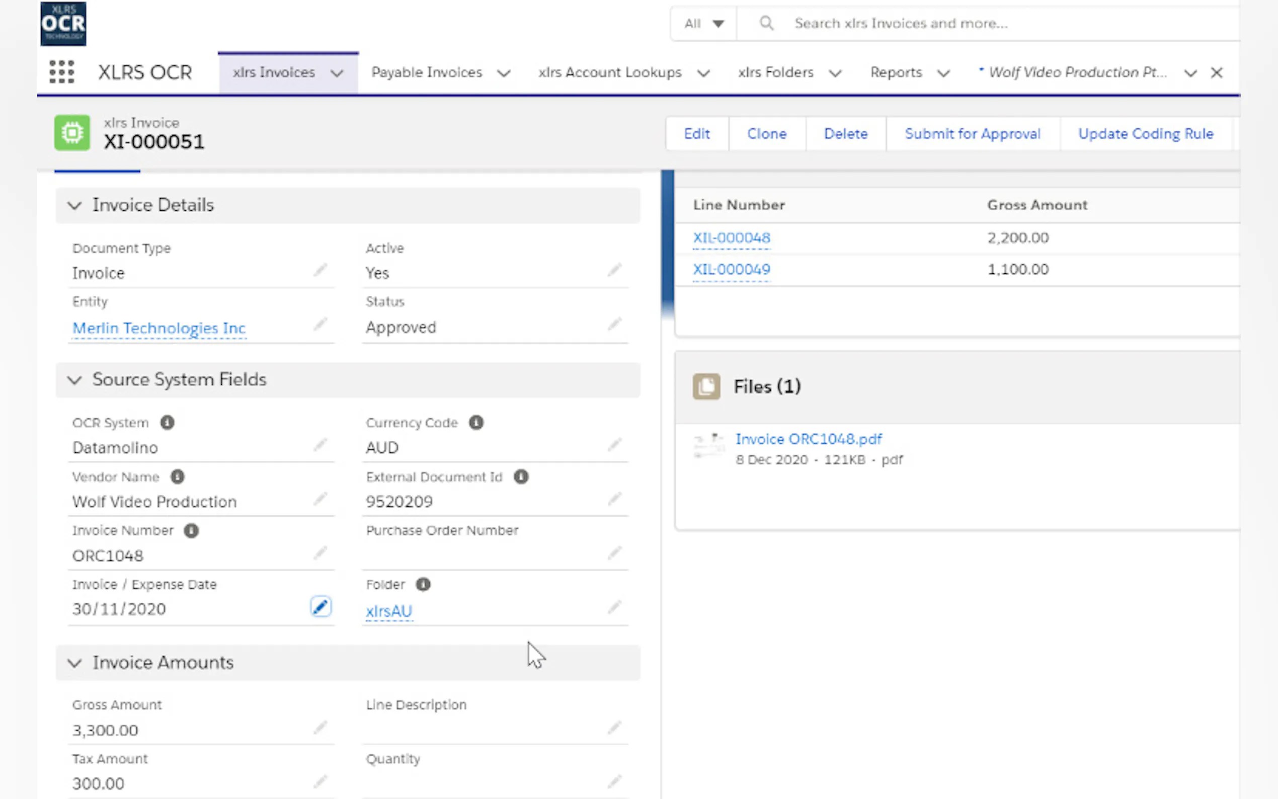
Task: Click the info icon next to Vendor Name
Action: [x=178, y=476]
